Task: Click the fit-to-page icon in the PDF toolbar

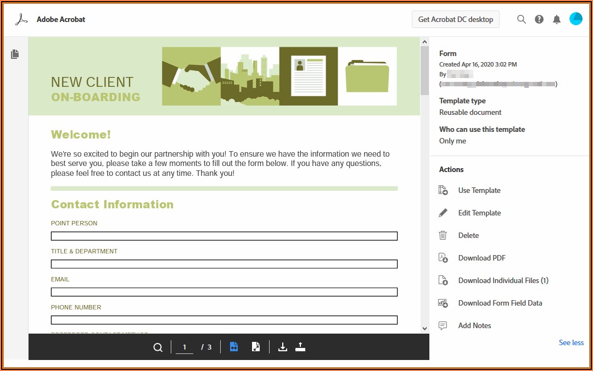Action: pyautogui.click(x=256, y=346)
